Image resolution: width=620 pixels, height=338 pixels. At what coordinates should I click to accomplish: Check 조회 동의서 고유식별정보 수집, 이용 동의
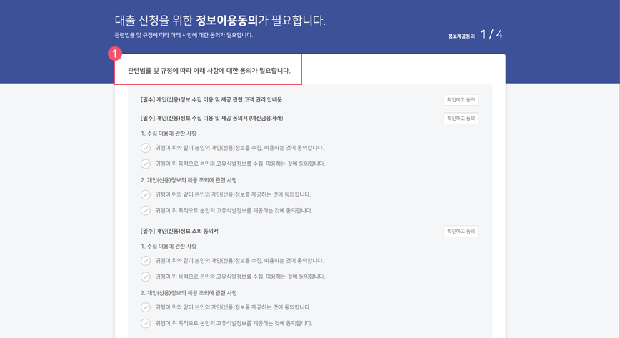pyautogui.click(x=146, y=277)
